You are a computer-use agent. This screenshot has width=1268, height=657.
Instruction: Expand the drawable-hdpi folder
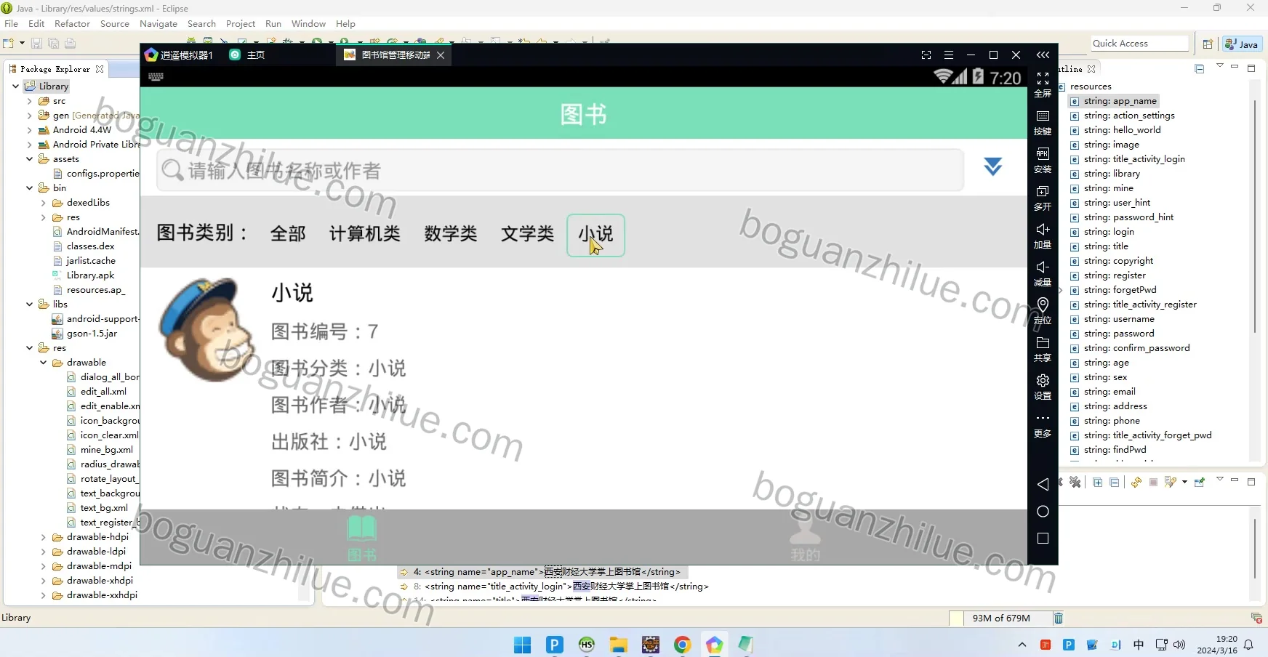[44, 537]
